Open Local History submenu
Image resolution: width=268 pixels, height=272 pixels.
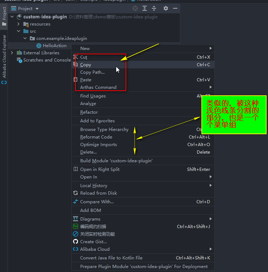(x=143, y=186)
